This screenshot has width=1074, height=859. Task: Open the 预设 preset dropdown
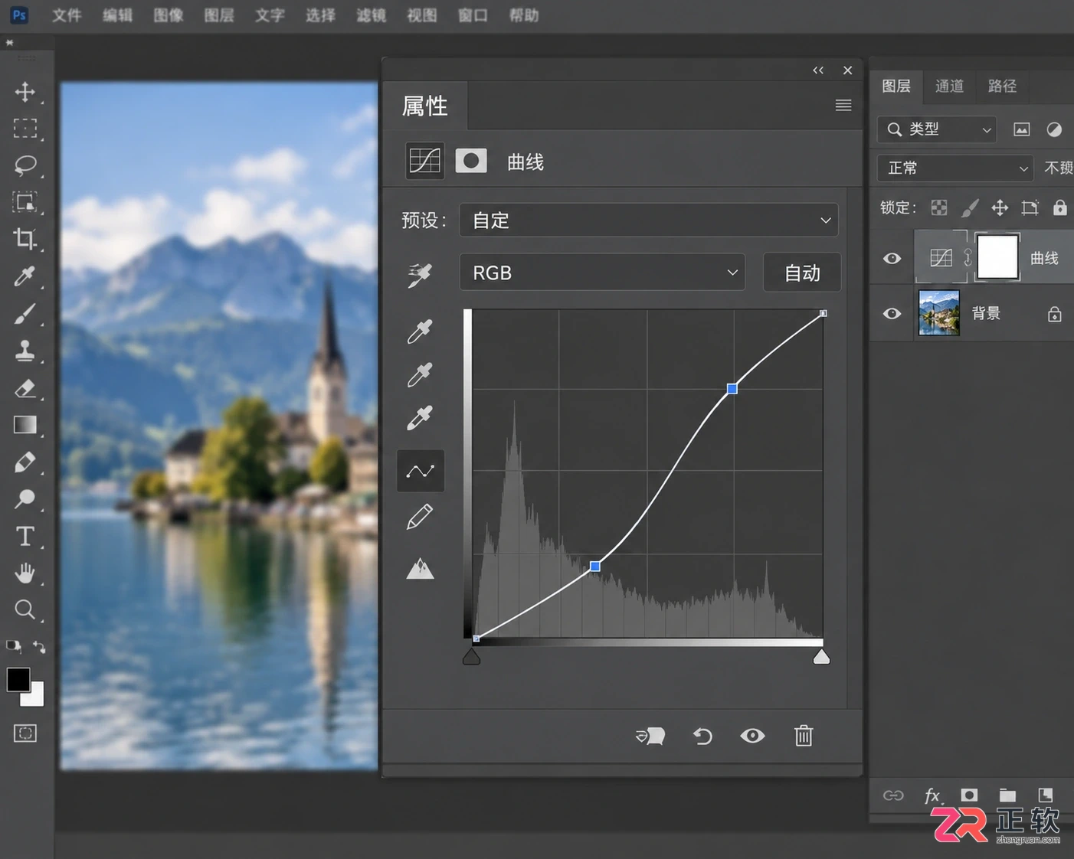tap(649, 220)
